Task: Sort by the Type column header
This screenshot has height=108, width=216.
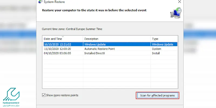Action: tap(164, 39)
